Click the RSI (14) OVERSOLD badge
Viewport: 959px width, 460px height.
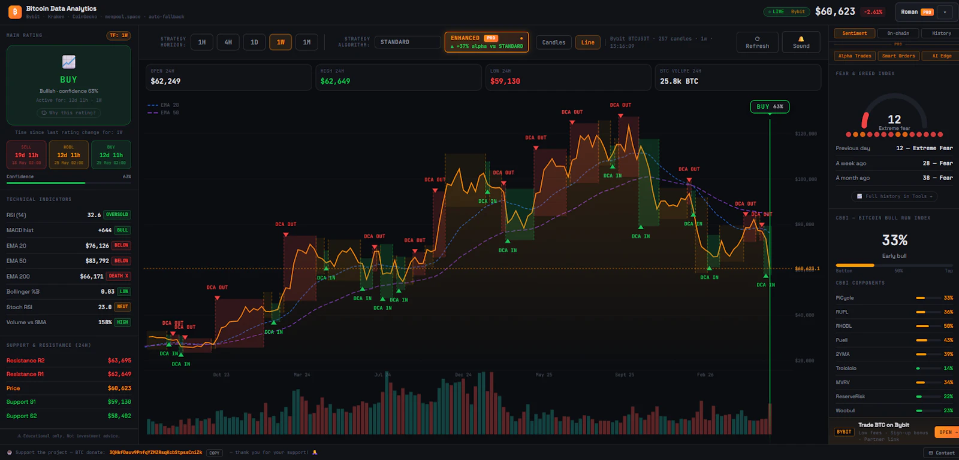[x=117, y=215]
